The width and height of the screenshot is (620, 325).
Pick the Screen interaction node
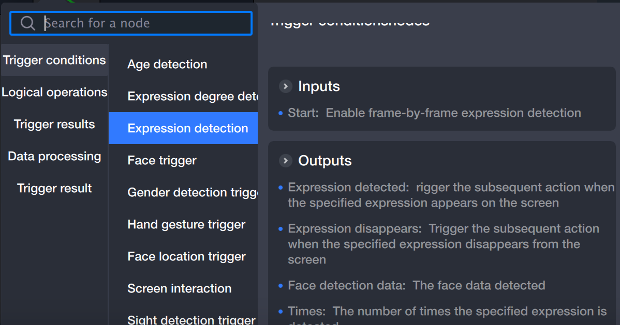179,289
